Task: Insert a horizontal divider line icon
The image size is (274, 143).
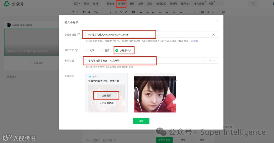Action: [213, 12]
